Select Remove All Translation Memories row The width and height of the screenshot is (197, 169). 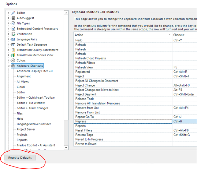123,103
